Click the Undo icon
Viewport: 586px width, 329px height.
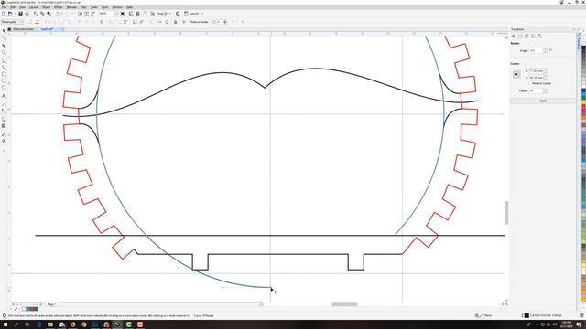[x=58, y=14]
